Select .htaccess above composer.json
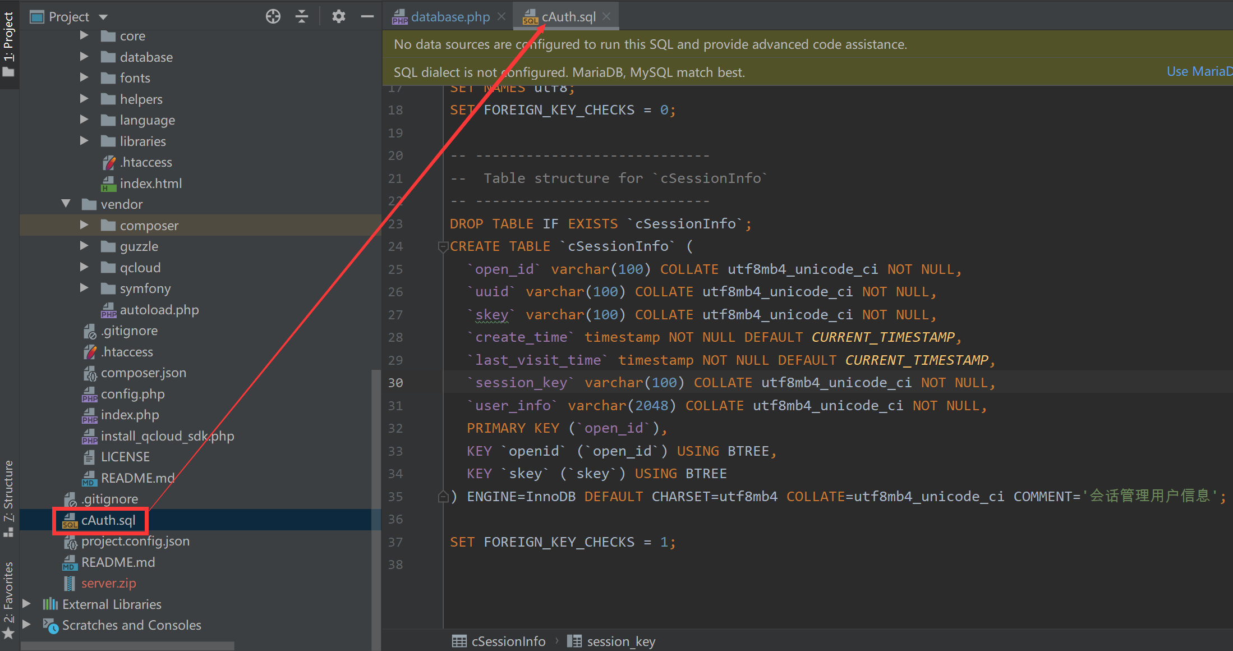This screenshot has height=651, width=1233. point(118,352)
